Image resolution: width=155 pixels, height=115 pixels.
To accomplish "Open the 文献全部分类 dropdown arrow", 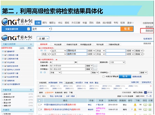I will (x=29, y=29).
